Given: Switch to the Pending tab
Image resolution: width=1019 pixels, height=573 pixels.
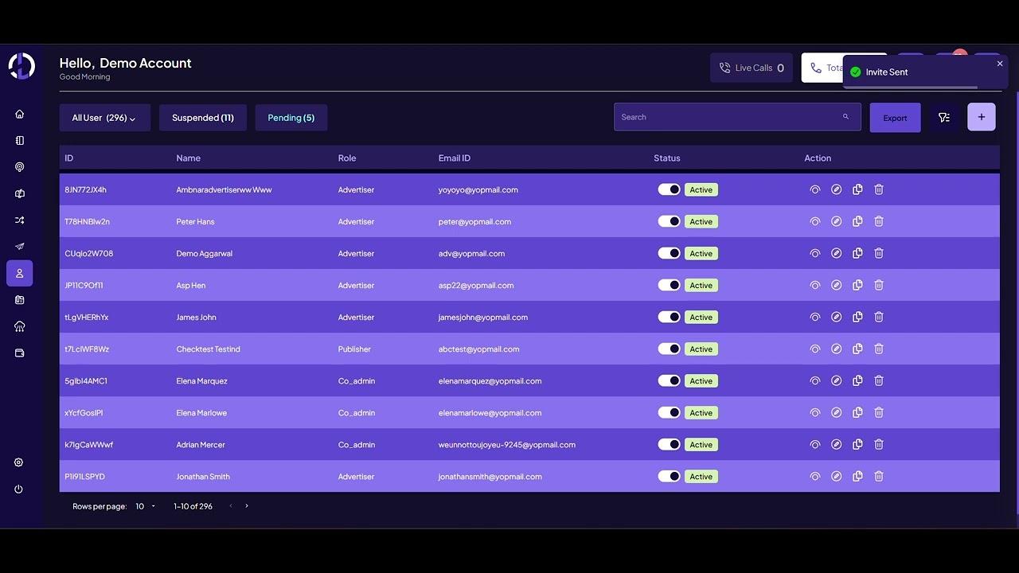Looking at the screenshot, I should coord(291,118).
